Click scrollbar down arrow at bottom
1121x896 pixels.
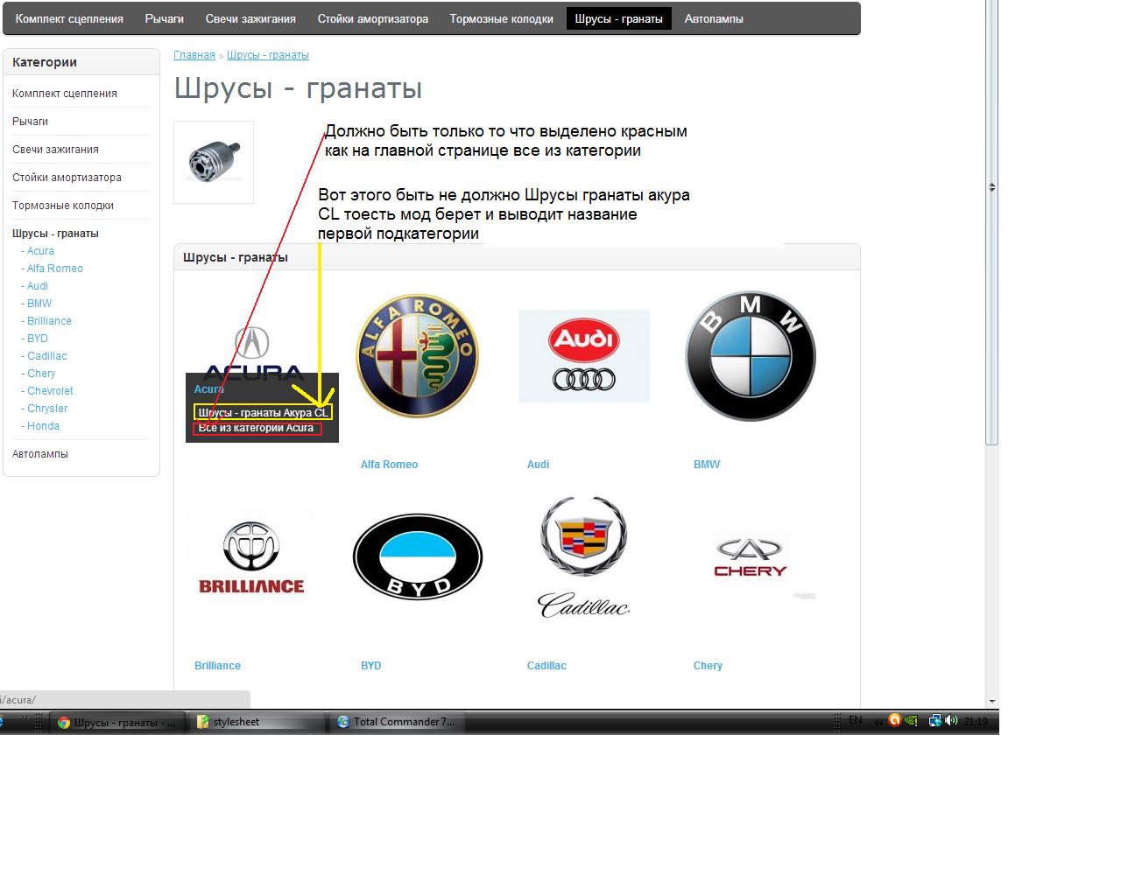pos(991,702)
